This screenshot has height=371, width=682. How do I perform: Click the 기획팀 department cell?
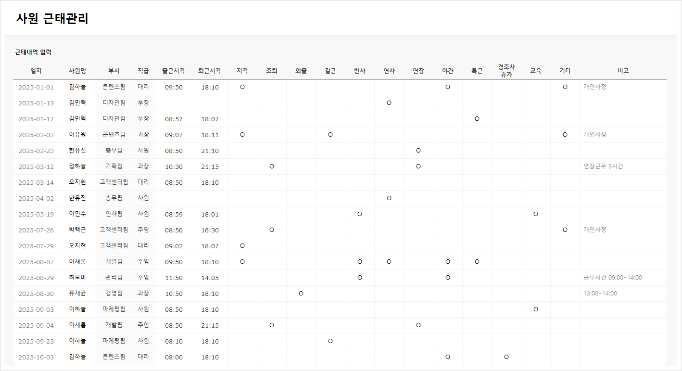pos(114,166)
